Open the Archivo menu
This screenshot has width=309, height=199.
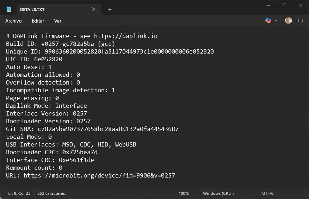coord(13,21)
